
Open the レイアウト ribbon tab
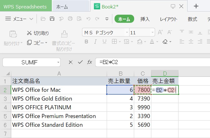pyautogui.click(x=168, y=19)
